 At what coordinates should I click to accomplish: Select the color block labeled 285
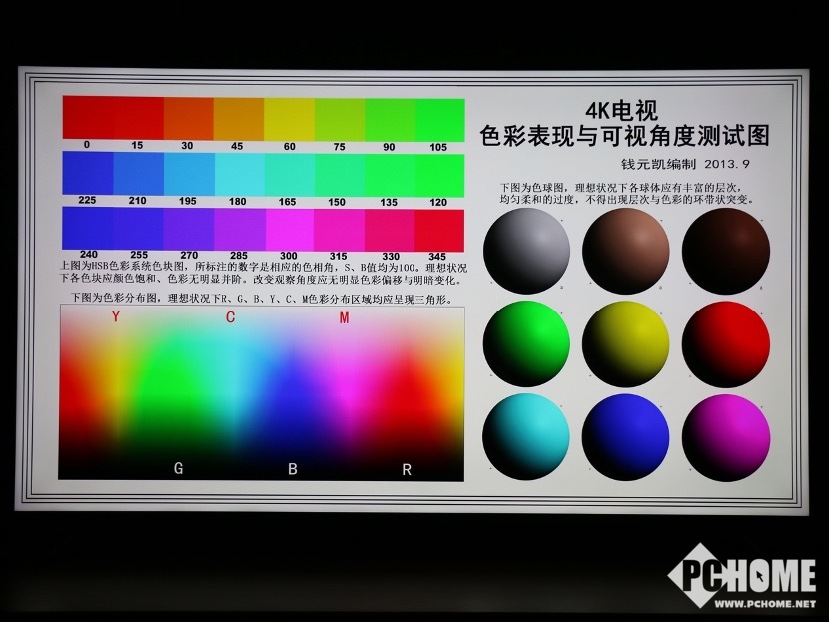[x=240, y=229]
